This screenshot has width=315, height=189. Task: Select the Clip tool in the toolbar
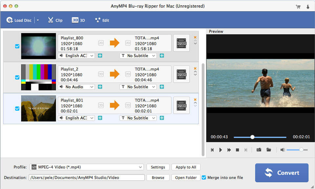point(55,20)
